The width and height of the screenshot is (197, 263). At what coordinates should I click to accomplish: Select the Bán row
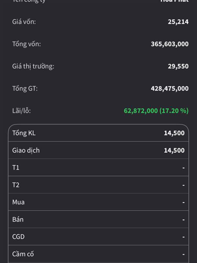click(98, 219)
